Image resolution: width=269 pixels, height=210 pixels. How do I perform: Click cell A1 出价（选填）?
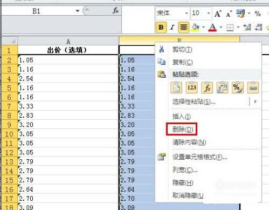tap(68, 50)
